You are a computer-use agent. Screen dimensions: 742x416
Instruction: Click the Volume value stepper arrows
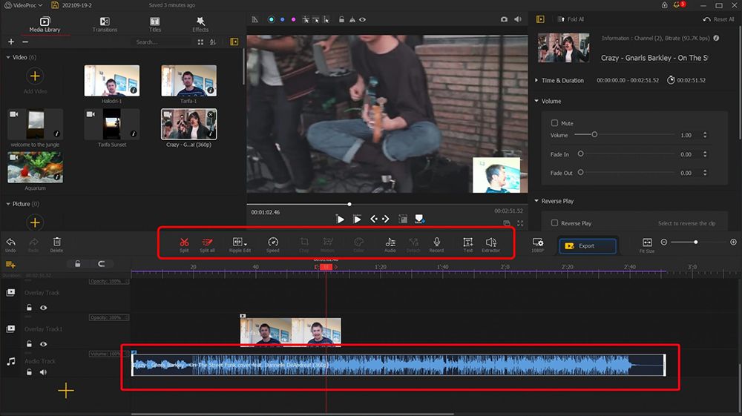tap(705, 135)
